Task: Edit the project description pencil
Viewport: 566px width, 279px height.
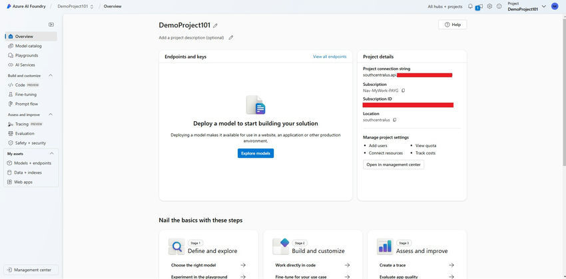Action: click(x=231, y=37)
